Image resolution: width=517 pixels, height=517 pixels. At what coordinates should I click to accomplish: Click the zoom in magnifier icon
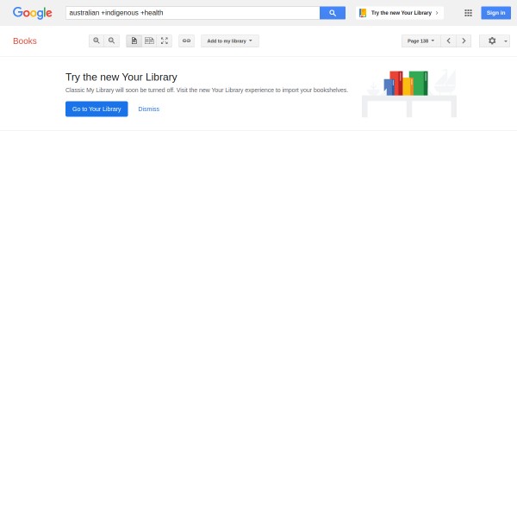(x=97, y=40)
